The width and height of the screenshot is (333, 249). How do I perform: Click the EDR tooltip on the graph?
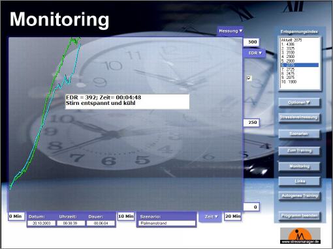point(127,102)
